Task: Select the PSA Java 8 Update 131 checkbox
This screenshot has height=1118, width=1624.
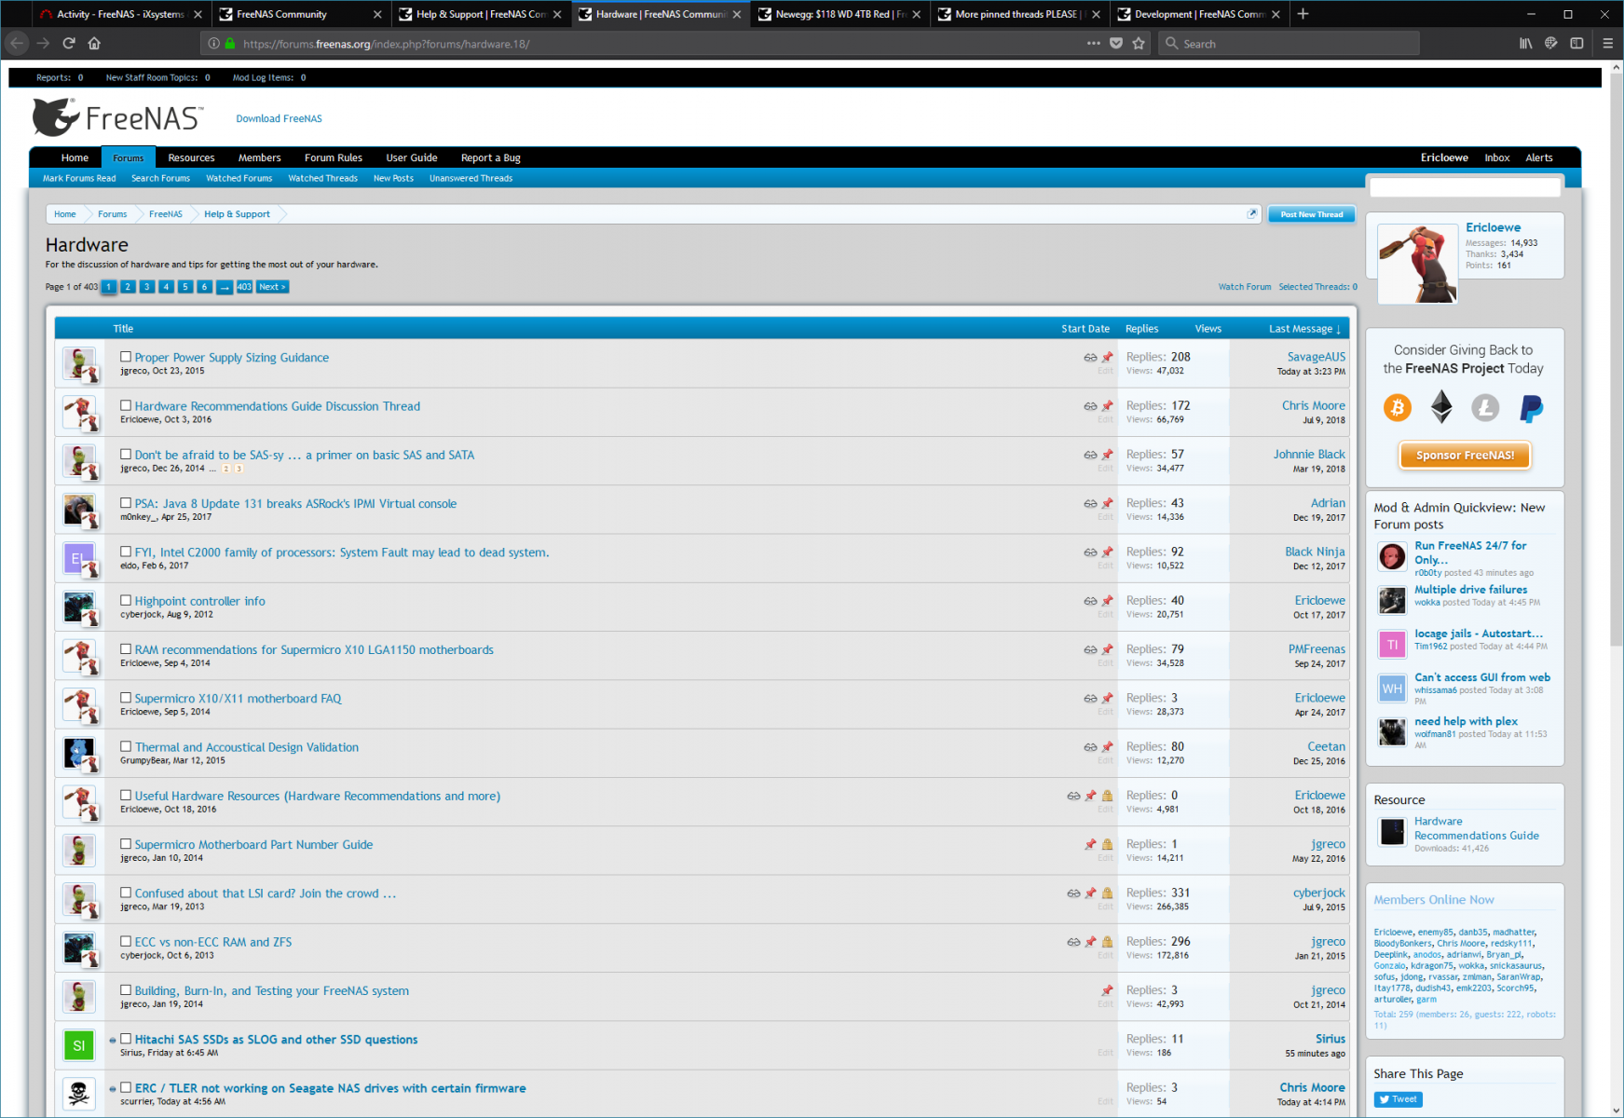Action: (x=125, y=503)
